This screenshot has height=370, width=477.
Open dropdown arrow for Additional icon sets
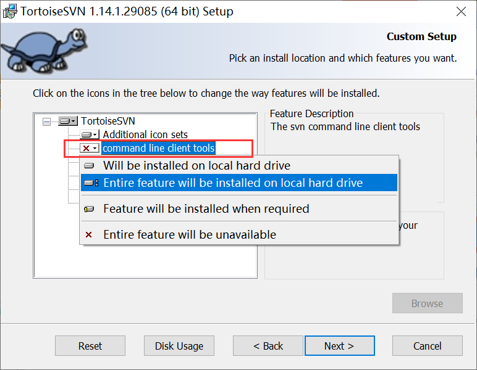[95, 134]
